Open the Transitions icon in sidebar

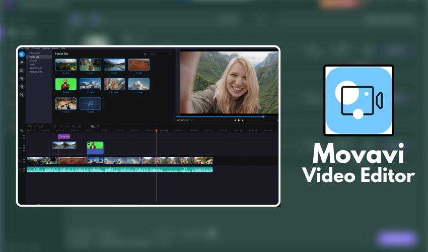pos(22,71)
